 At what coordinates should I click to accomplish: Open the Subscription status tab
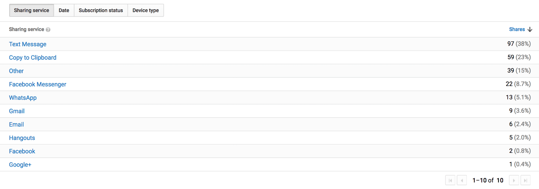[x=101, y=10]
